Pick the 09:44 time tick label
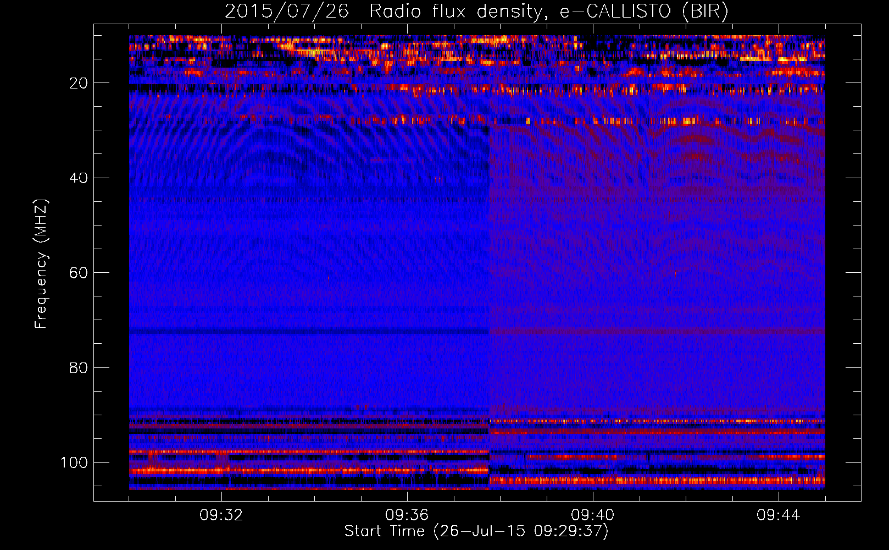The height and width of the screenshot is (550, 889). click(778, 515)
